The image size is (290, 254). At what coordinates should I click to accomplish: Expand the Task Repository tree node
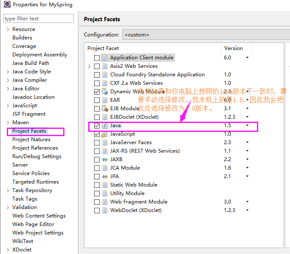coord(8,190)
